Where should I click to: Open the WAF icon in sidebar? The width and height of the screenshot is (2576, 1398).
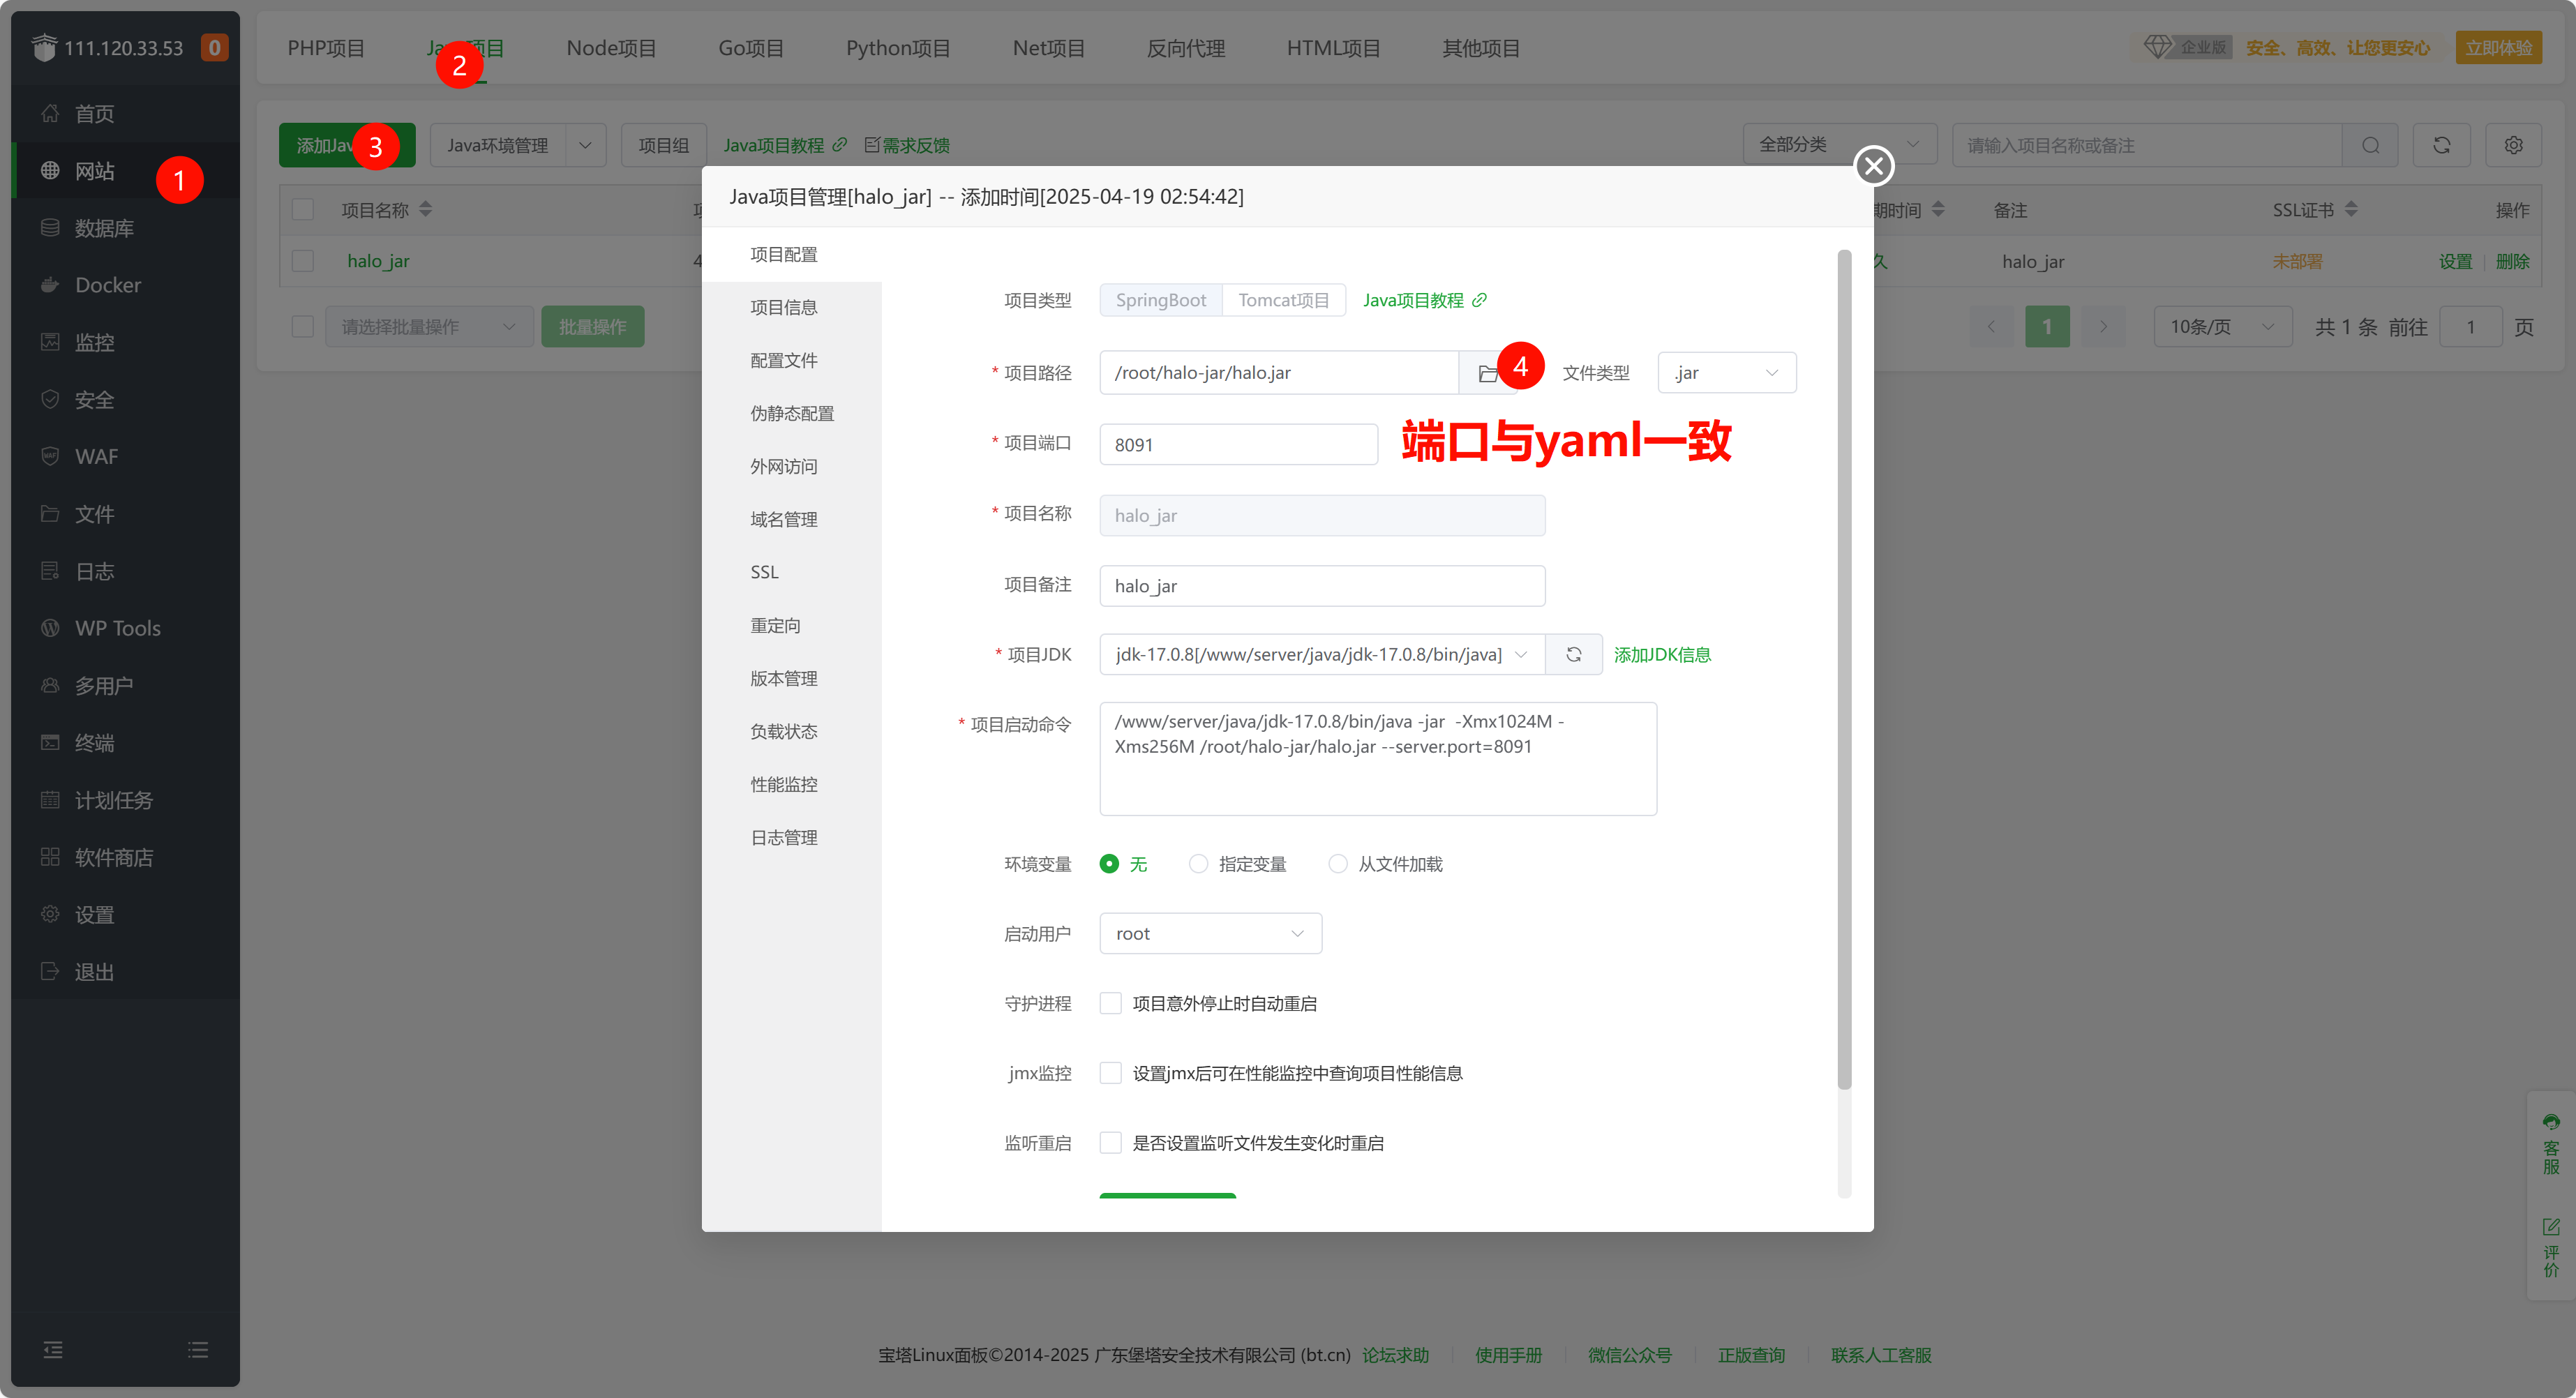pyautogui.click(x=50, y=456)
